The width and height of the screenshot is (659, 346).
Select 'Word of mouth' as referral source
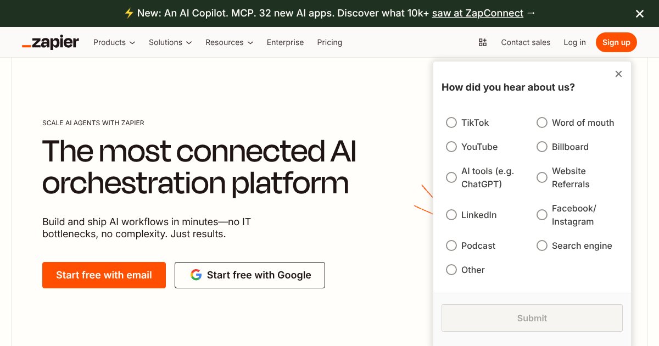tap(542, 122)
